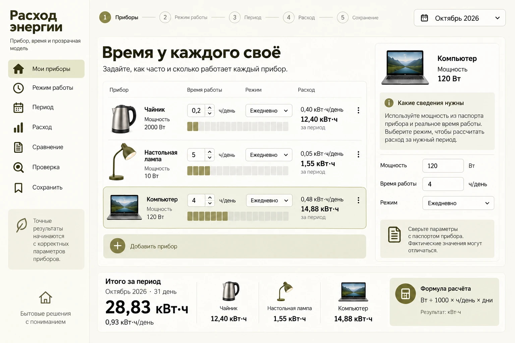Open the Ежедневно mode dropdown for Чайник

(269, 111)
